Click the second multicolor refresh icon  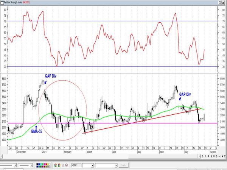click(59, 165)
